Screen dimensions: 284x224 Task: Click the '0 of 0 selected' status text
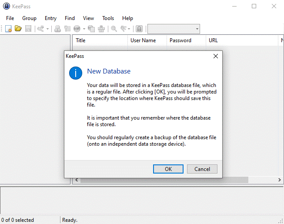[x=17, y=220]
